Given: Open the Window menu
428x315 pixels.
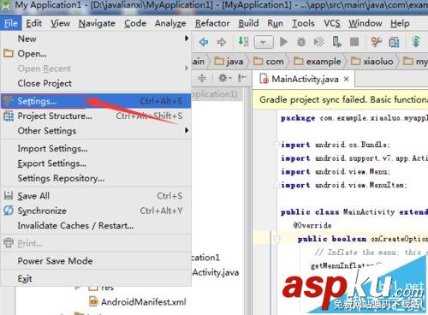Looking at the screenshot, I should [x=366, y=23].
